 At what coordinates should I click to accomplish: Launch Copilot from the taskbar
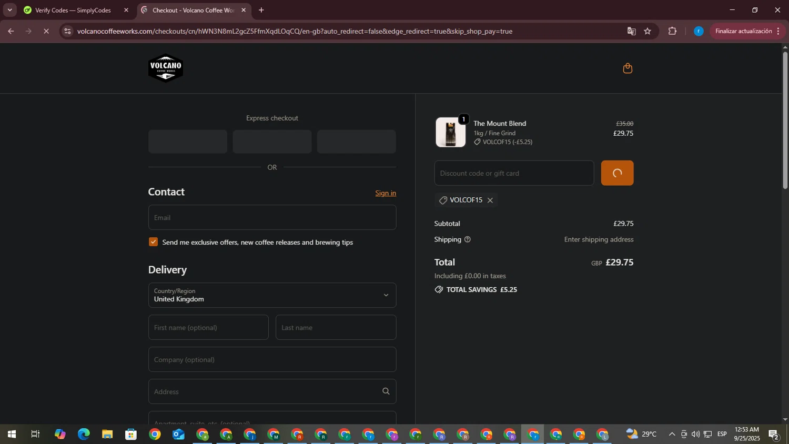60,435
